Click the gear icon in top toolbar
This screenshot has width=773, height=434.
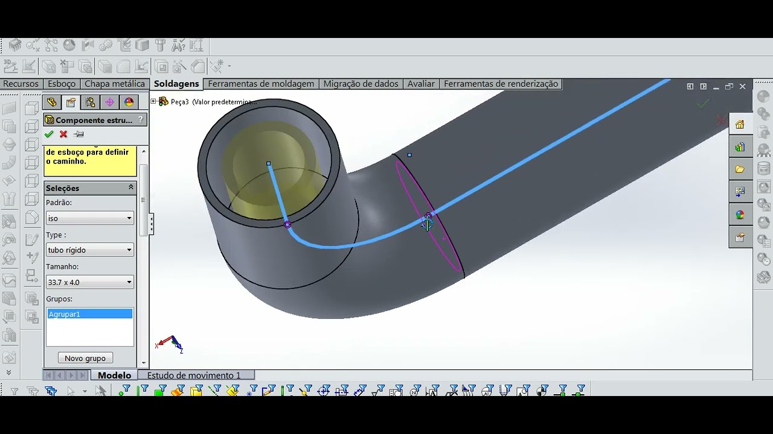pos(106,45)
